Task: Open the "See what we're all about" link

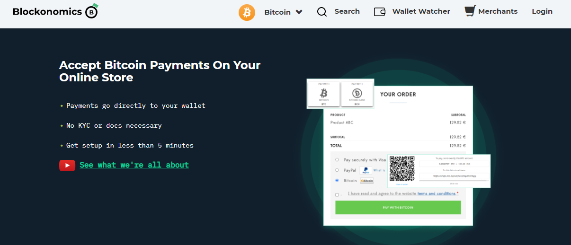Action: click(x=134, y=165)
